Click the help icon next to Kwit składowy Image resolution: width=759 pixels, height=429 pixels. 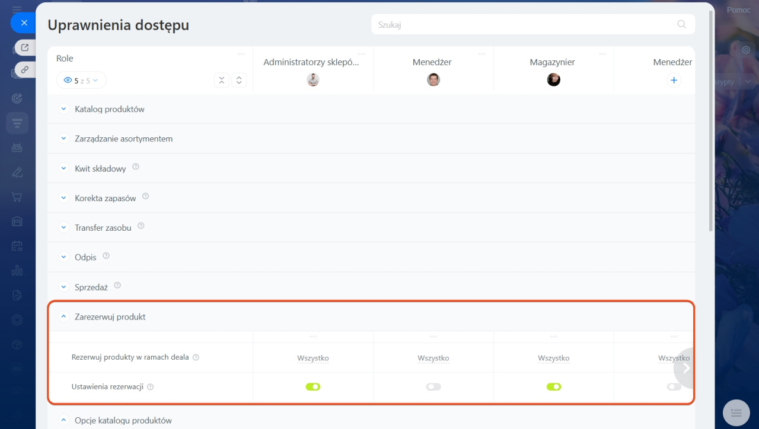[x=135, y=167]
